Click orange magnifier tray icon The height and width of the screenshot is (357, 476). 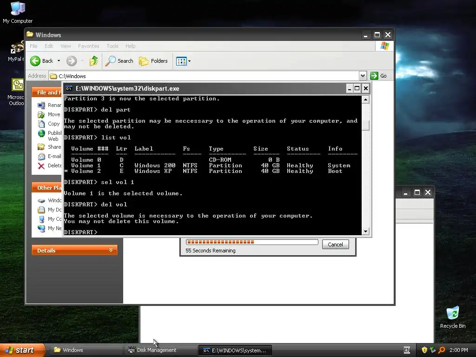[442, 350]
